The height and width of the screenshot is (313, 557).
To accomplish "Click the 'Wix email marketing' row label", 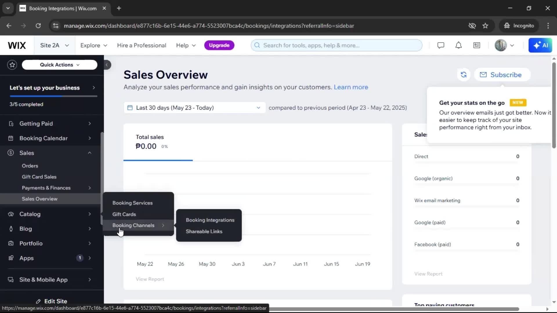I will (437, 201).
